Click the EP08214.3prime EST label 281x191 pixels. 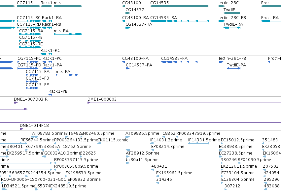168,147
